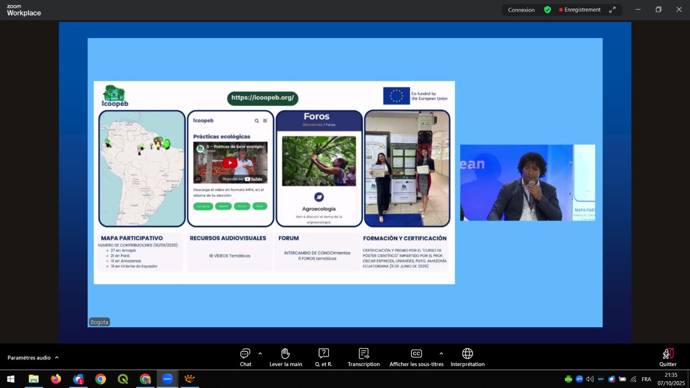Viewport: 690px width, 388px height.
Task: Click Quitter to leave the meeting
Action: [668, 357]
